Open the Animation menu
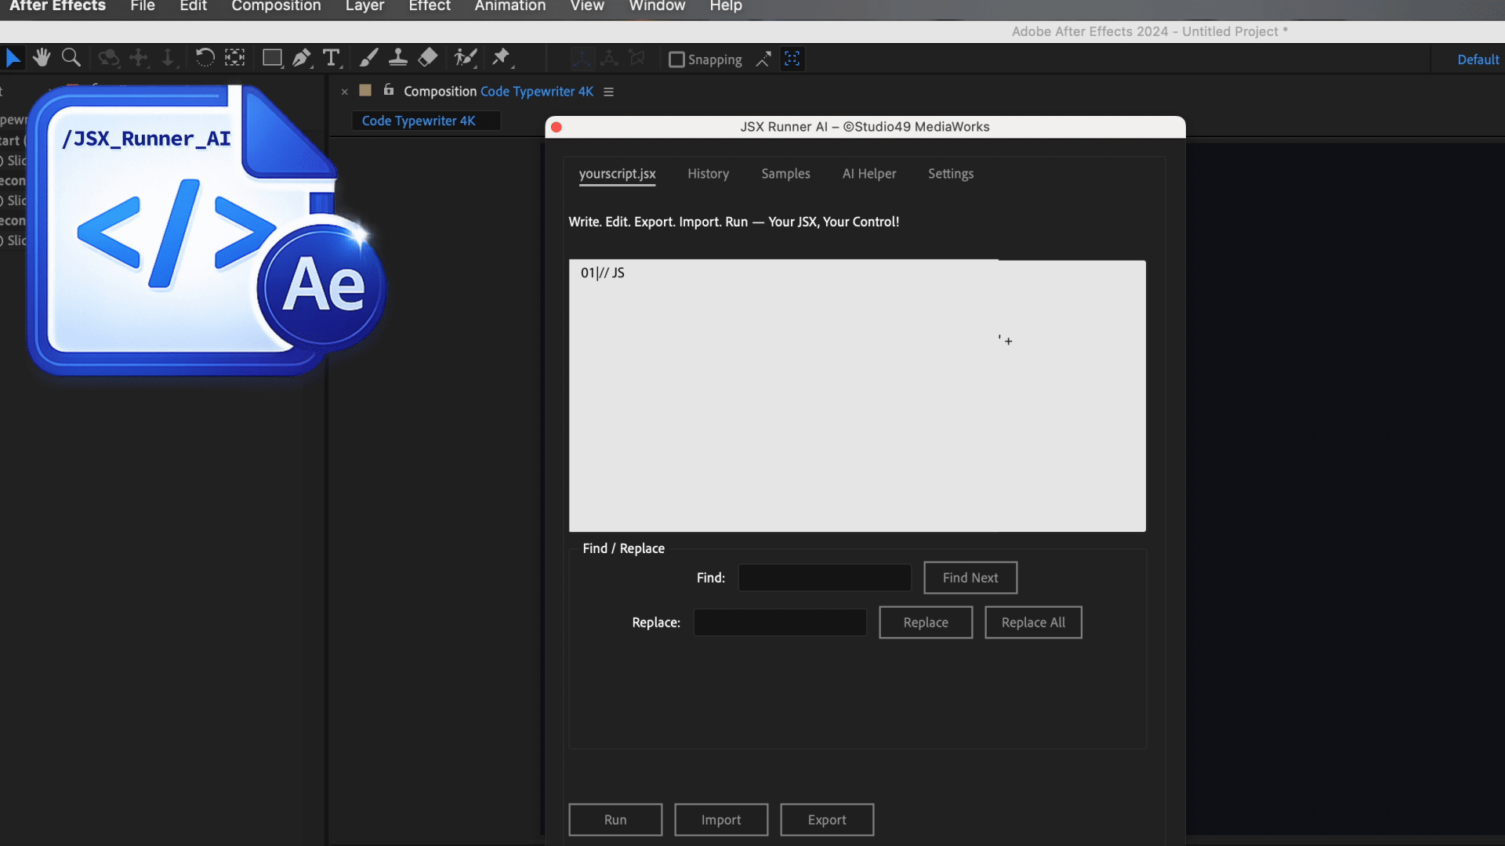1505x846 pixels. (510, 6)
